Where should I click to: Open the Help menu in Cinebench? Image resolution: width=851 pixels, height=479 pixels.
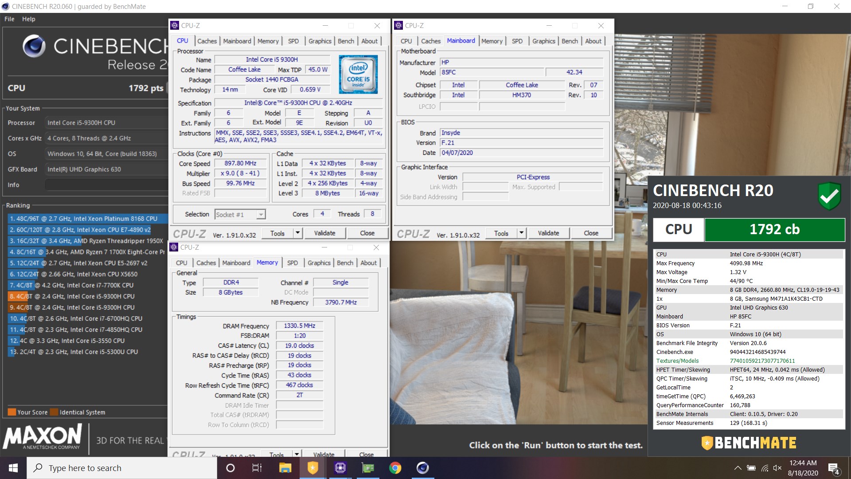coord(29,19)
